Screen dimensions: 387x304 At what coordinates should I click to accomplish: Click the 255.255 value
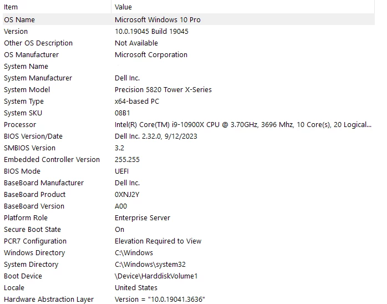point(127,159)
